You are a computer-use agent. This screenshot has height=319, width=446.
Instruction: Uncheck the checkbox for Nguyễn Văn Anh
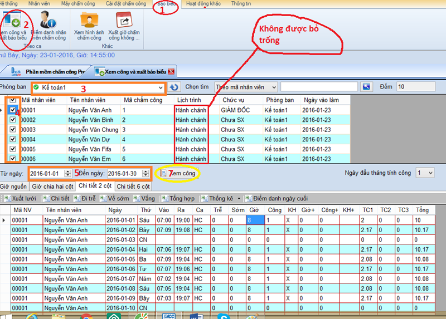pyautogui.click(x=13, y=110)
